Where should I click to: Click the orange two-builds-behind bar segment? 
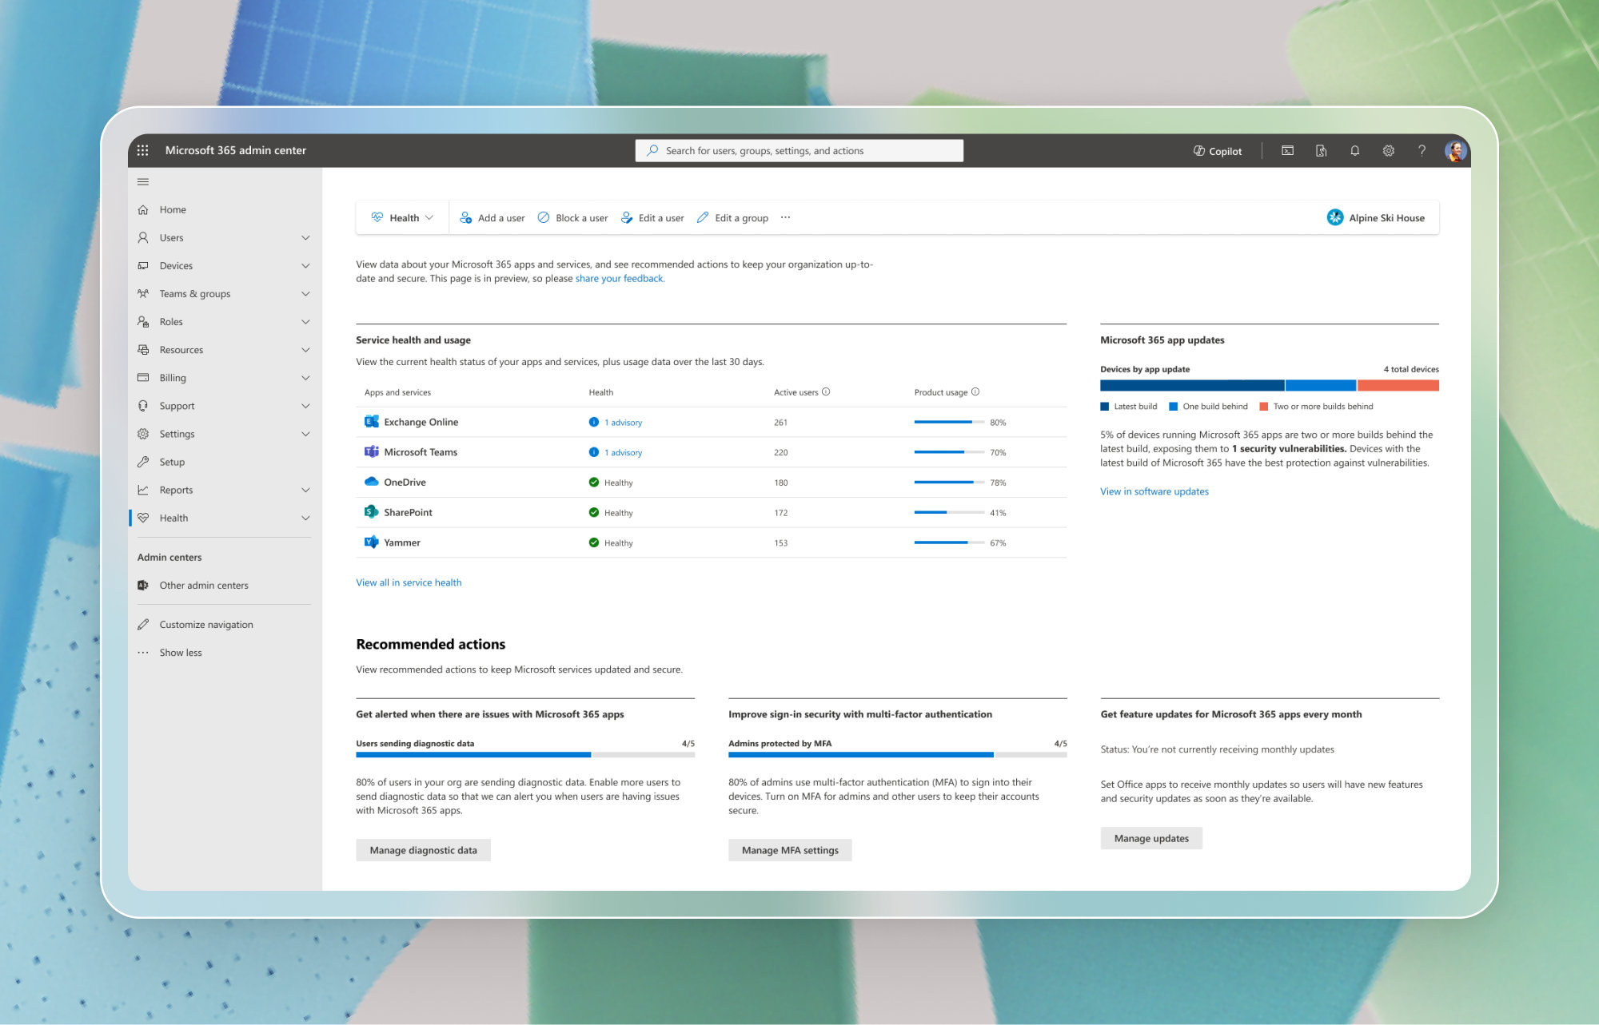1398,385
